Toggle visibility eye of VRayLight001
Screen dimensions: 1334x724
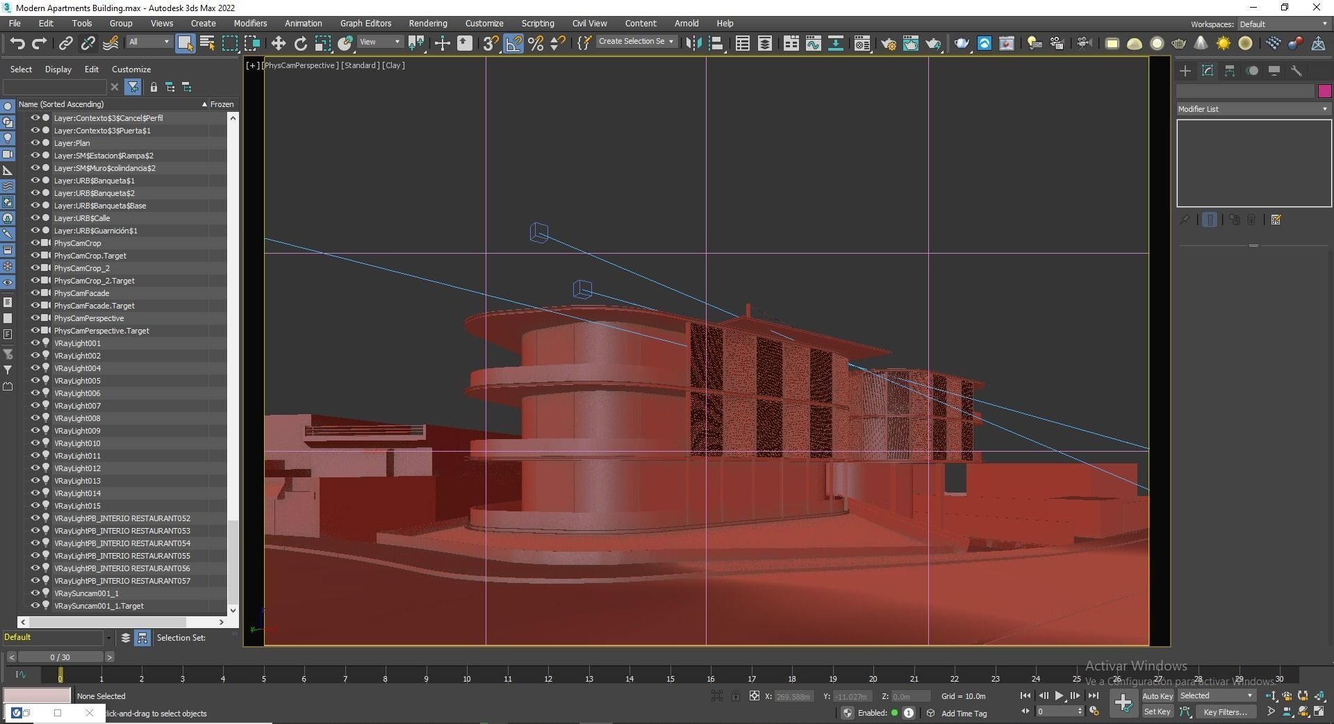pos(35,343)
